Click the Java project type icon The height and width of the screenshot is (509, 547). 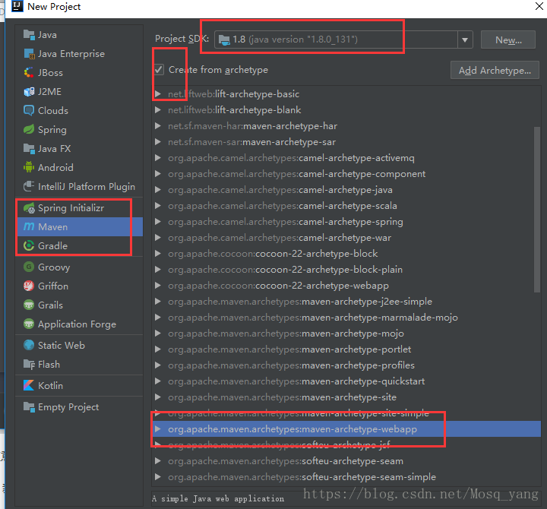tap(29, 35)
